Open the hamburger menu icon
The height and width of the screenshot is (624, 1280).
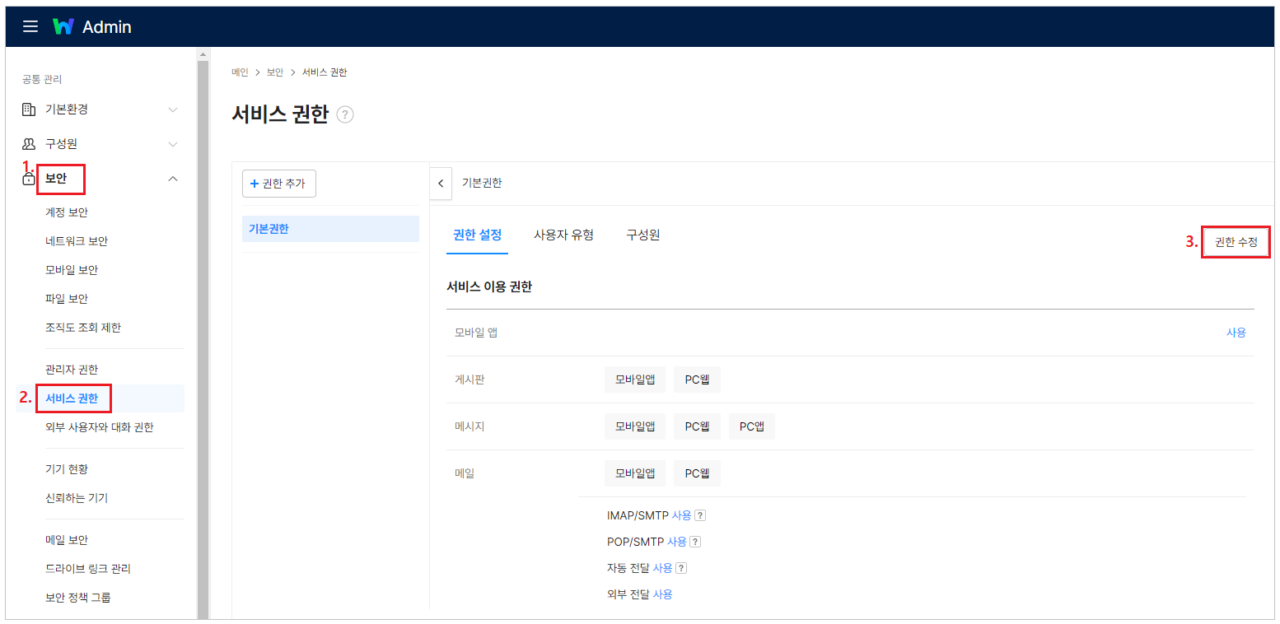(x=30, y=26)
